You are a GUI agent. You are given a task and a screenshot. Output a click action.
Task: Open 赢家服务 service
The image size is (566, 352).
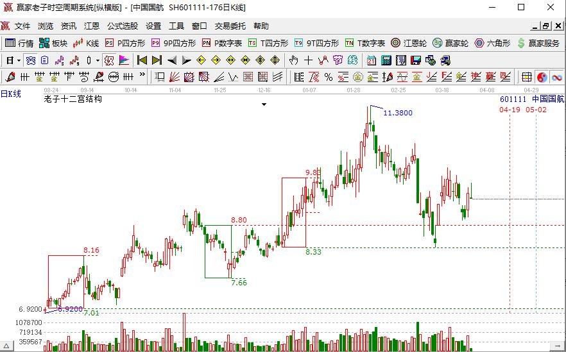[538, 44]
